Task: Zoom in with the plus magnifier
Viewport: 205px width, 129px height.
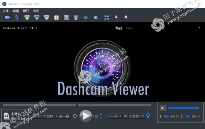Action: (117, 18)
